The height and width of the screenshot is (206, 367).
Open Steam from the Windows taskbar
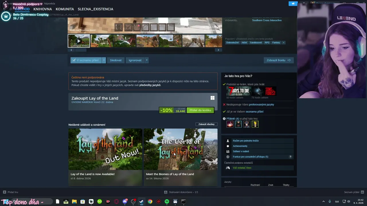[141, 201]
